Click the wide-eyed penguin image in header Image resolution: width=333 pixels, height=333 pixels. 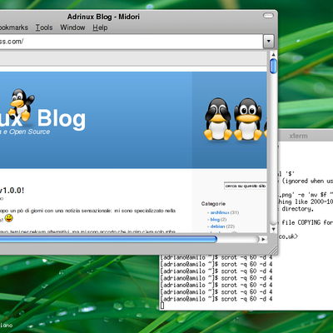[248, 119]
